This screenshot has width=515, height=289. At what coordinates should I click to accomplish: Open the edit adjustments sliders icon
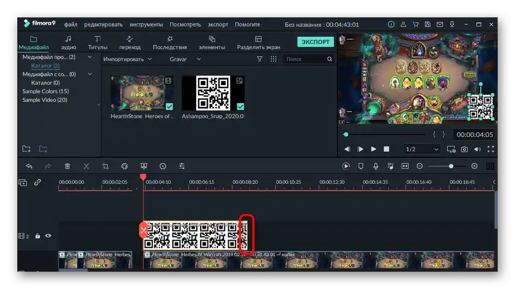[x=182, y=166]
